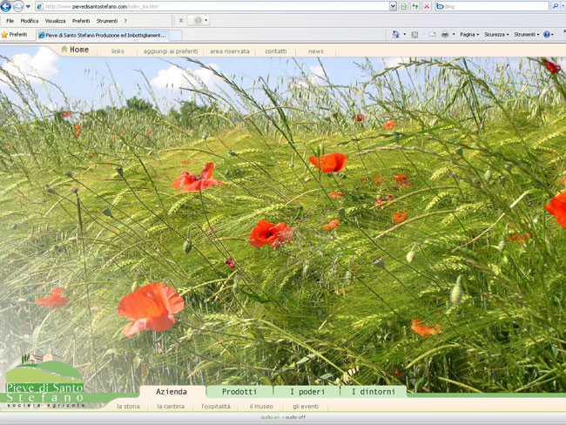Screen dimensions: 566x425
Task: Turn audio on
Action: click(270, 417)
